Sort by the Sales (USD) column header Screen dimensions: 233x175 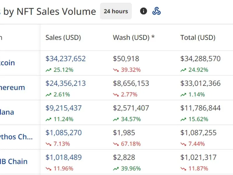coord(63,37)
